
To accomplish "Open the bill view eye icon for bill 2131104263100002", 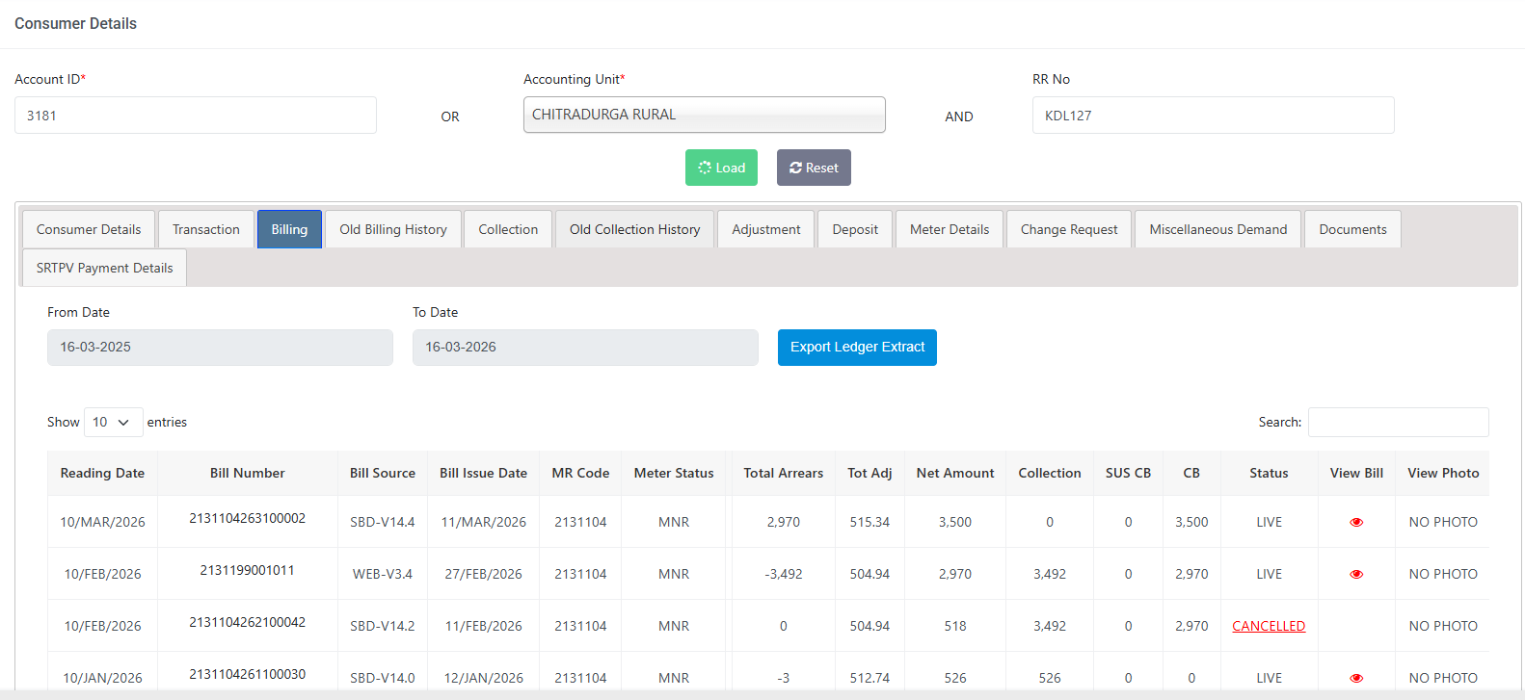I will point(1355,522).
